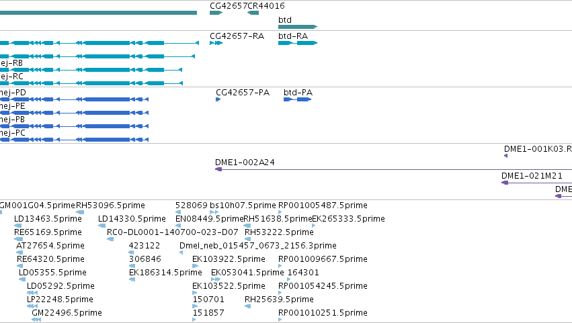Click the Dmel_neb_015457_0673_2156.3prime label

point(258,246)
